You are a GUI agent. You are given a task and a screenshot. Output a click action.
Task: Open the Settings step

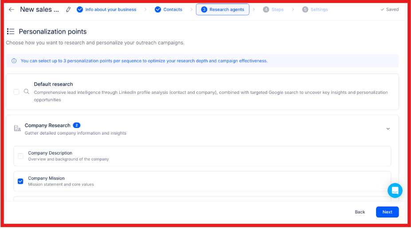(315, 9)
